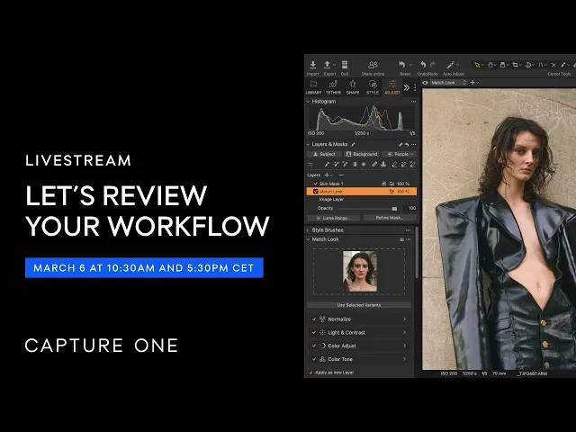Image resolution: width=576 pixels, height=432 pixels.
Task: Open the People mask dropdown
Action: click(399, 154)
